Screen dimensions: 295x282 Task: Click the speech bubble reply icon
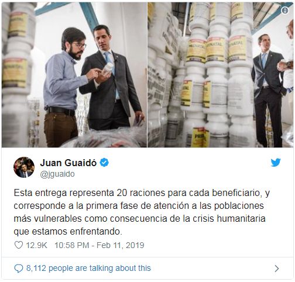[19, 269]
